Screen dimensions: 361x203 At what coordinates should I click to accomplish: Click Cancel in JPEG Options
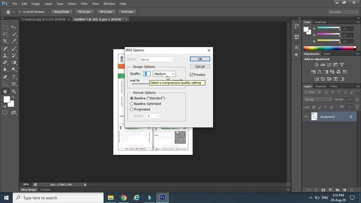click(200, 67)
